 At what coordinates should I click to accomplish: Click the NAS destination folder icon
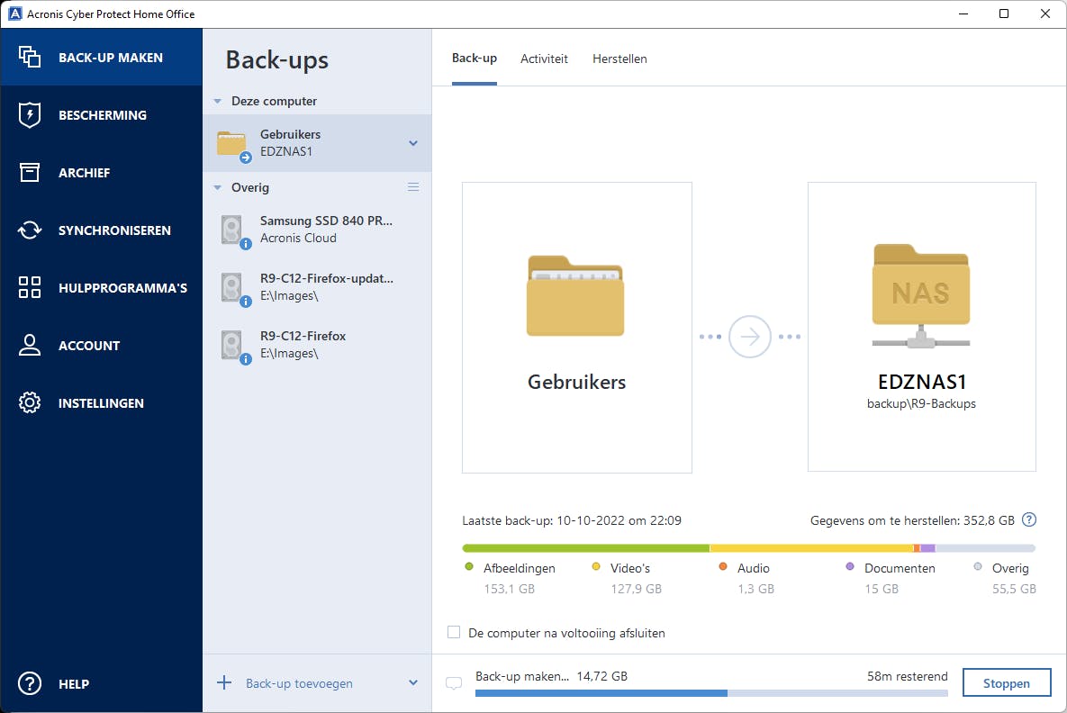[x=921, y=296]
